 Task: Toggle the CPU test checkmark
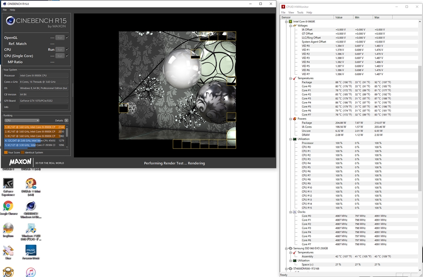pyautogui.click(x=67, y=50)
